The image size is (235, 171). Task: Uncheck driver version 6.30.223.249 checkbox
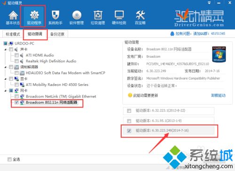pyautogui.click(x=129, y=131)
